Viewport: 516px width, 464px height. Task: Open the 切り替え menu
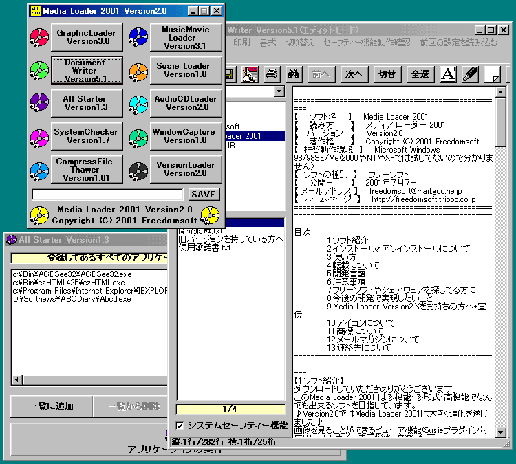click(x=300, y=43)
